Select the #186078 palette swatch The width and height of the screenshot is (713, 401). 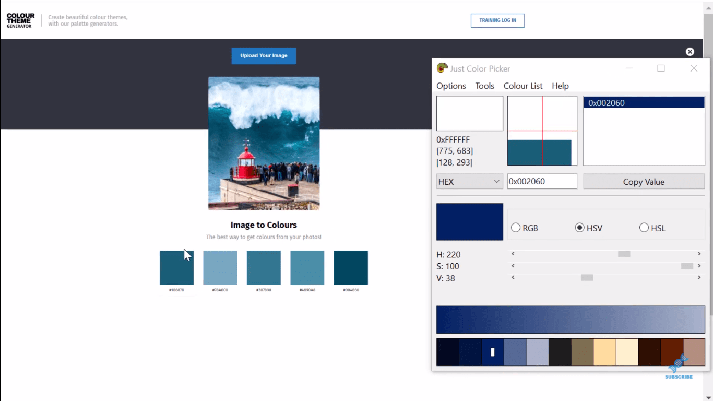click(176, 268)
